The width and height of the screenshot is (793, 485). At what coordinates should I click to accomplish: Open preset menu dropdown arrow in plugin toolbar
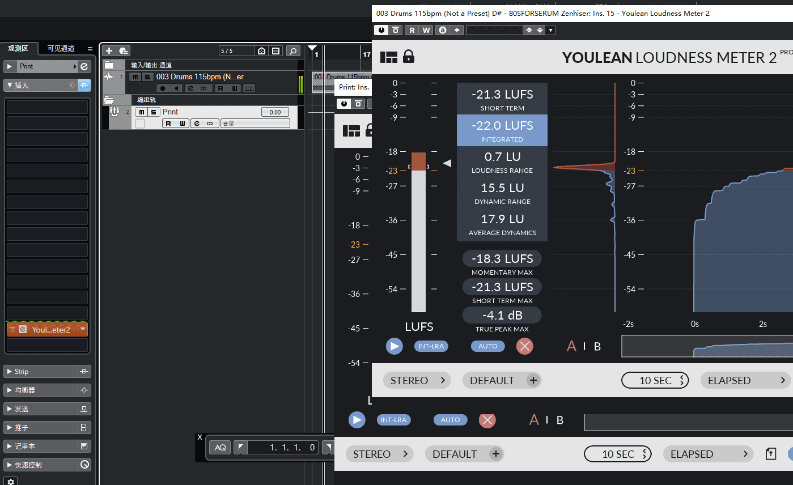(x=550, y=29)
